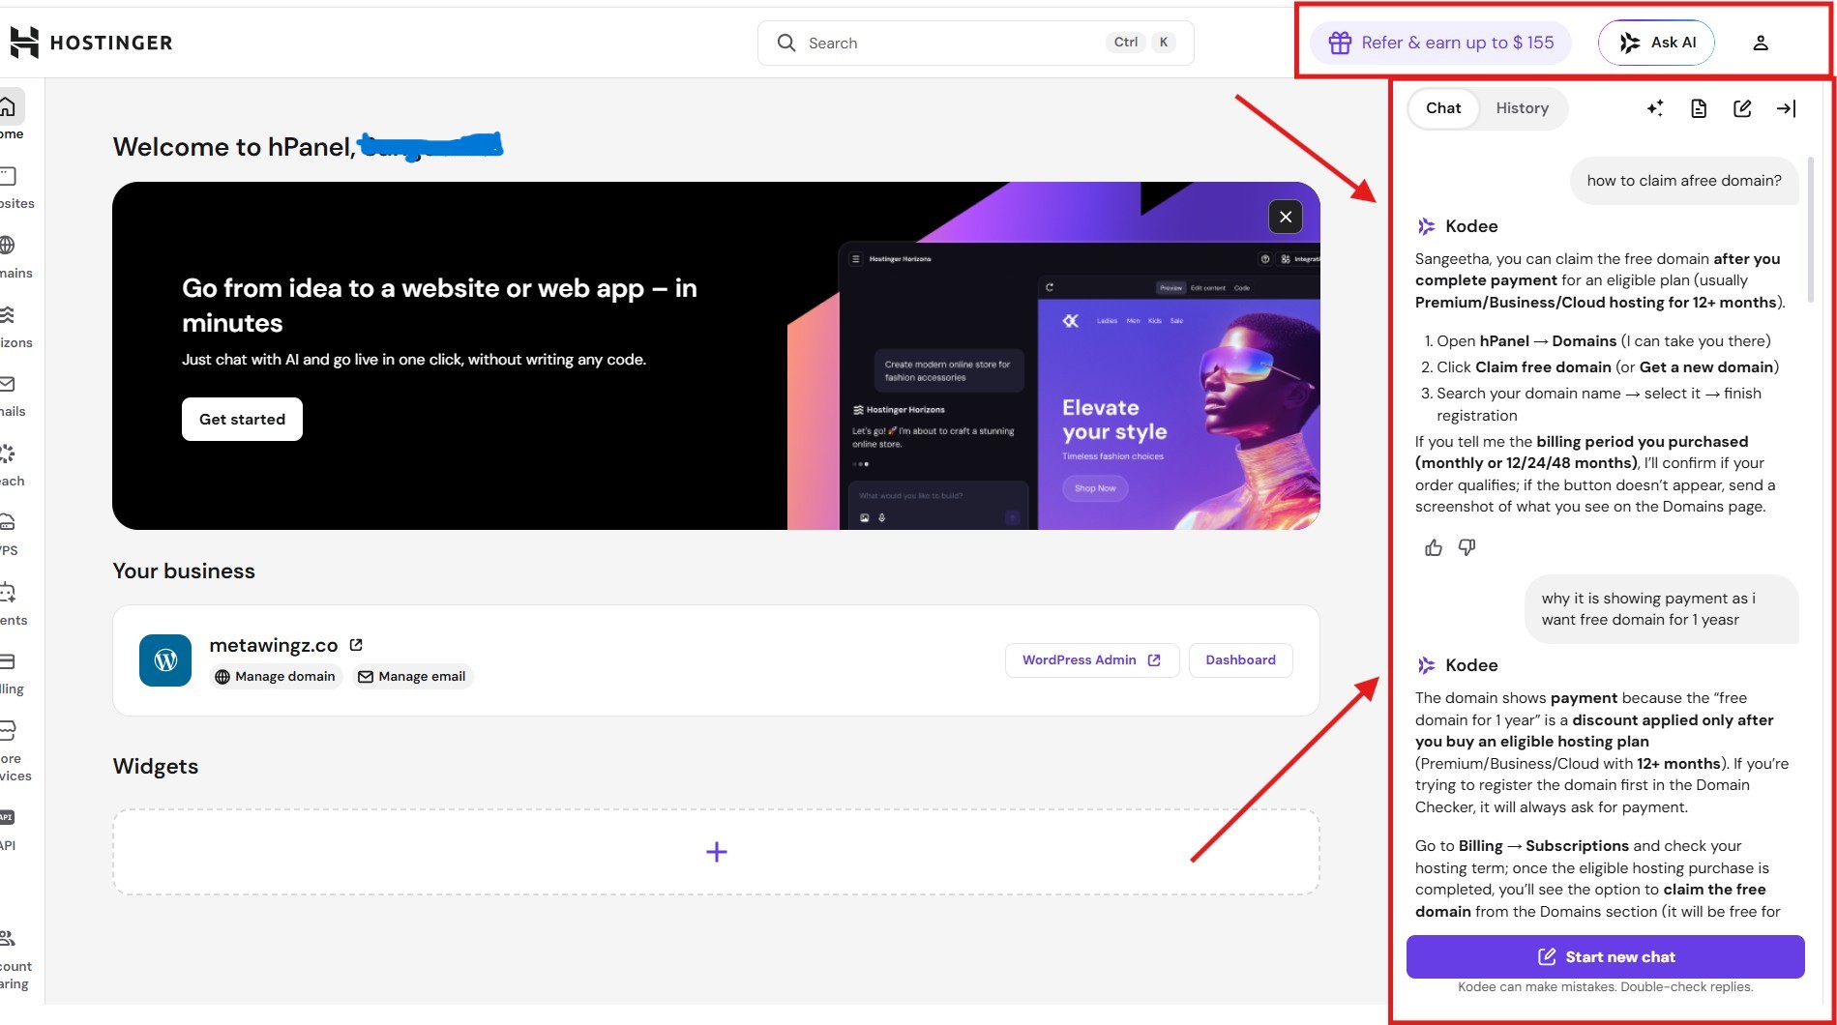Viewport: 1837px width, 1025px height.
Task: Open the Emails envelope sidebar icon
Action: [8, 384]
